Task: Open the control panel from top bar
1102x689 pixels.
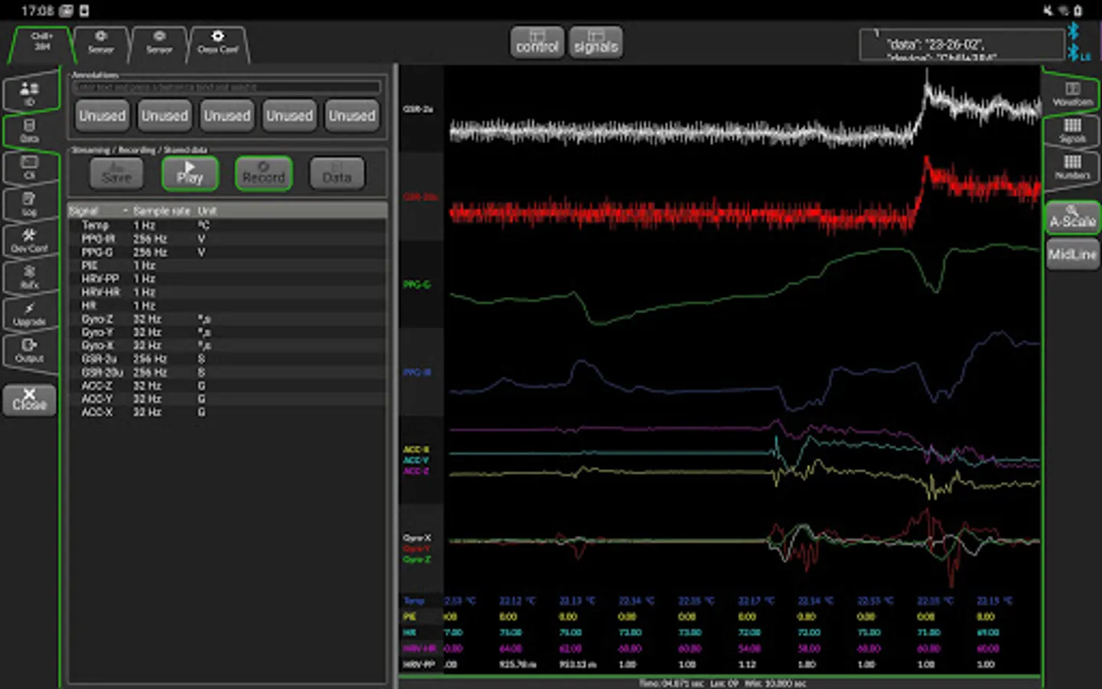Action: click(536, 42)
